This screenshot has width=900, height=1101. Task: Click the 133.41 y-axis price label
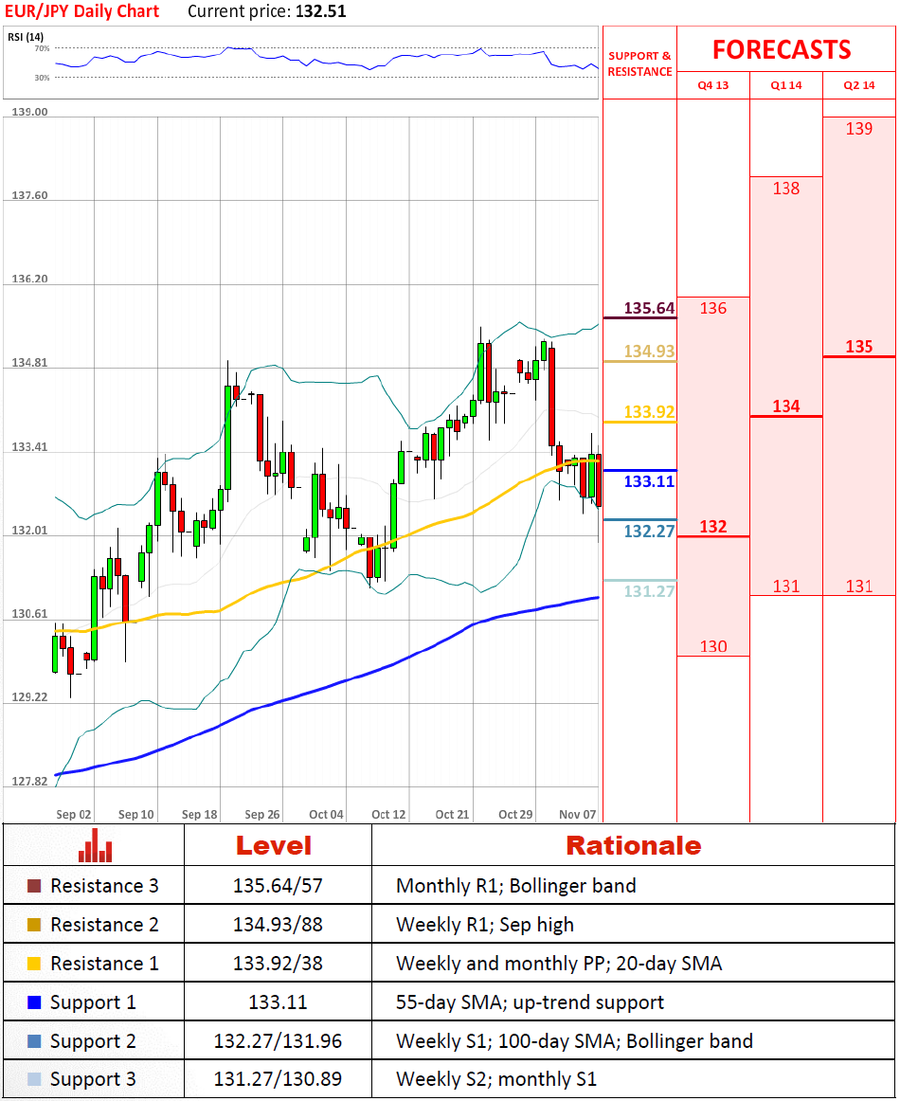[x=29, y=446]
